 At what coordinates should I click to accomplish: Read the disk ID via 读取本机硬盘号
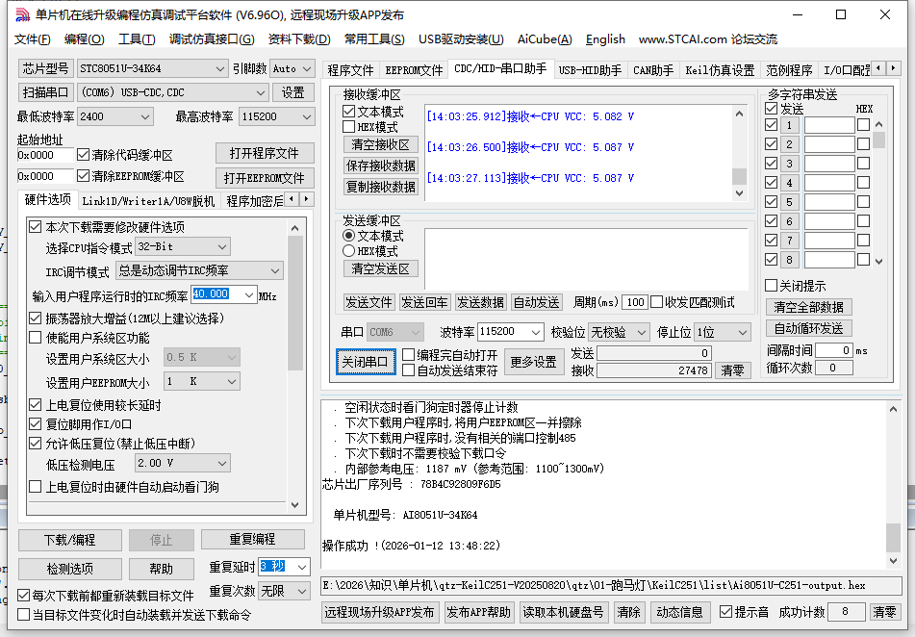(x=564, y=612)
